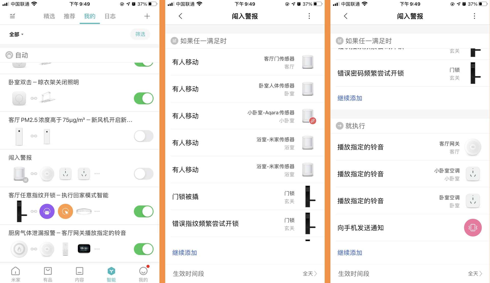Click the + button to add new automation
Screen dimensions: 490x283
(147, 16)
